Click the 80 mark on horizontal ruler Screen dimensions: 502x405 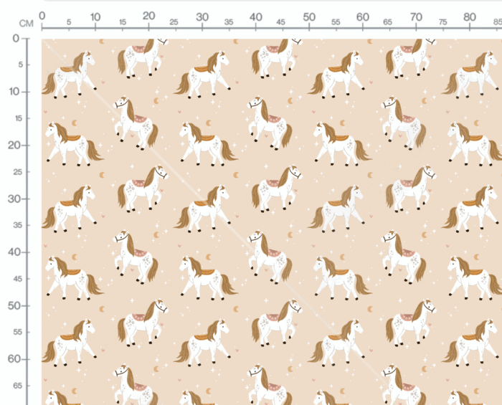point(470,17)
